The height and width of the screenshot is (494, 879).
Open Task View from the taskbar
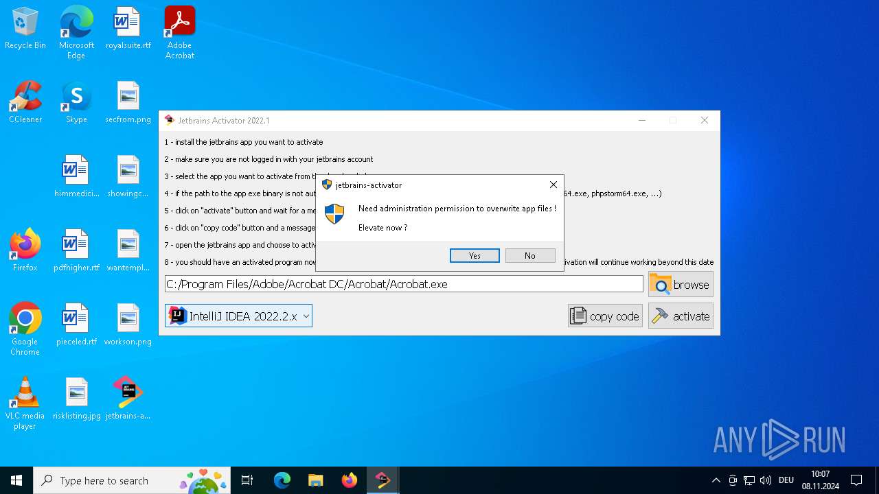pyautogui.click(x=247, y=480)
